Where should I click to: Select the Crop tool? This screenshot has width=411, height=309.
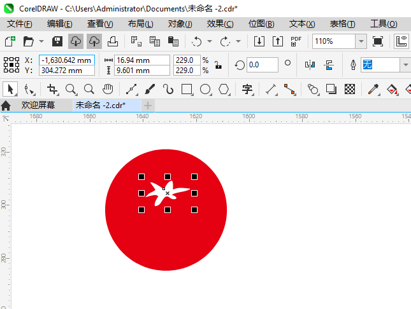point(52,89)
